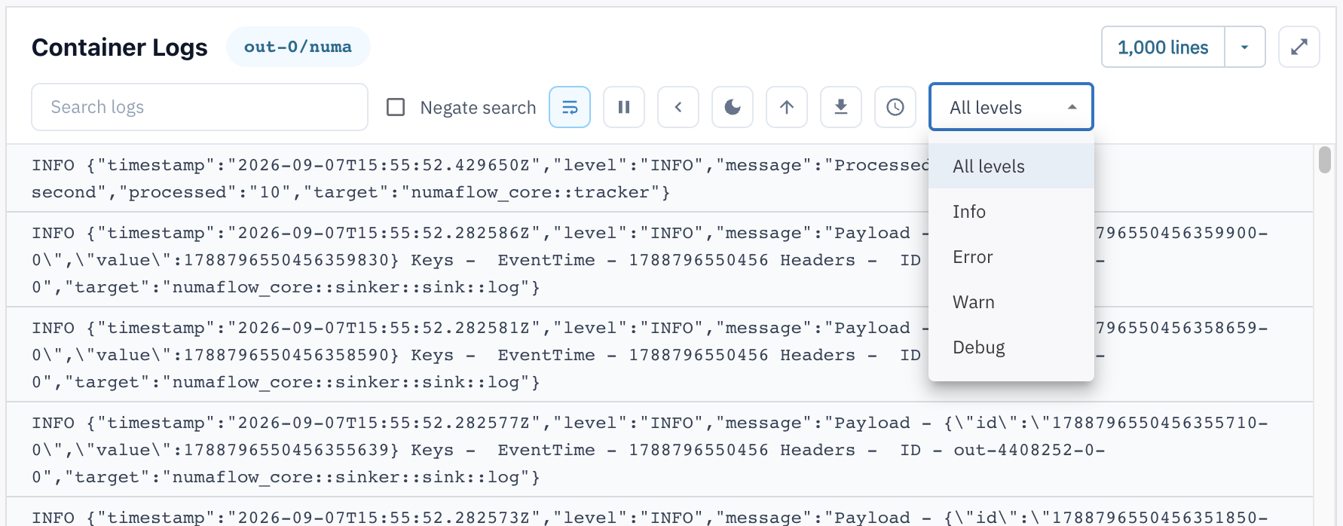This screenshot has width=1343, height=526.
Task: Click log entry with timestamp 15:55:52.282573Z
Action: click(659, 512)
